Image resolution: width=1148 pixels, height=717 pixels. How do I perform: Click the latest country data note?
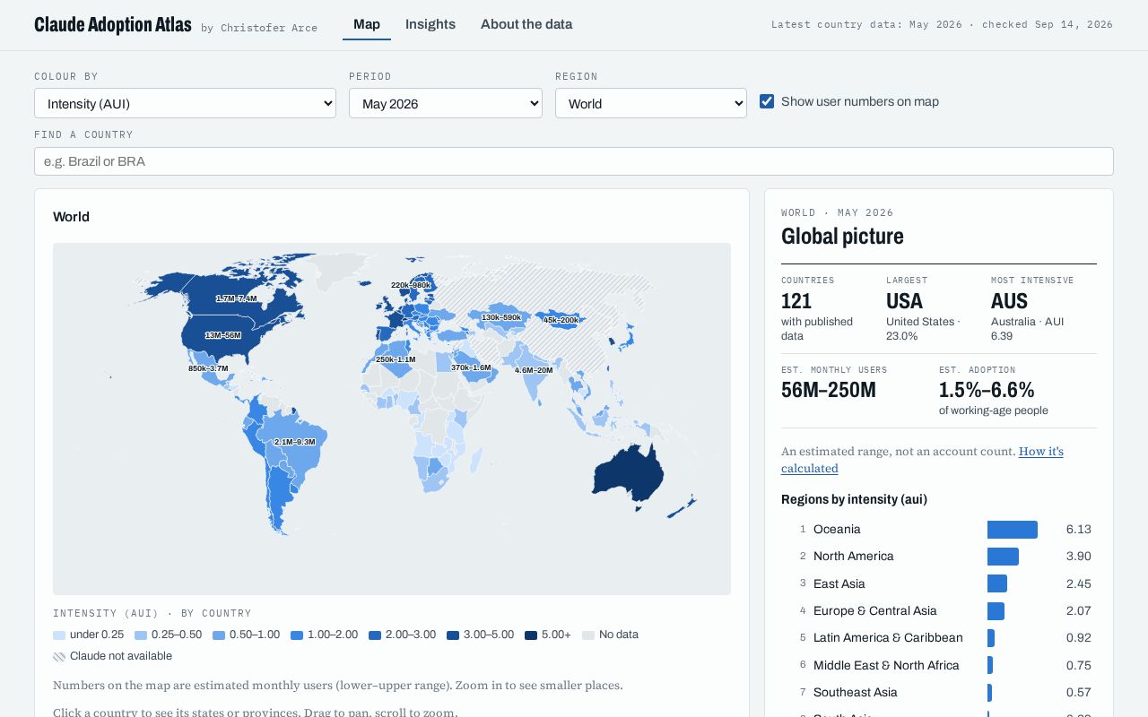coord(942,25)
